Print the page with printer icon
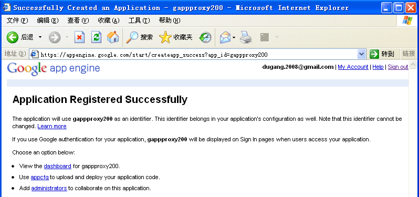This screenshot has height=197, width=419. tap(246, 37)
